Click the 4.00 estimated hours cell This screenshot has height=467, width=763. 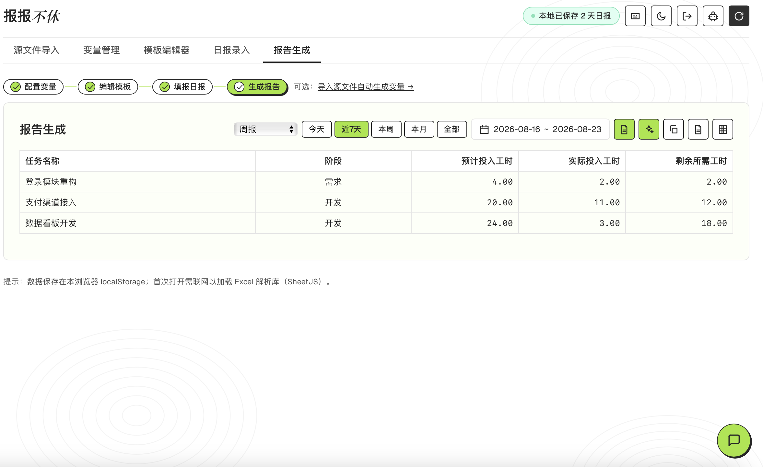click(x=465, y=182)
